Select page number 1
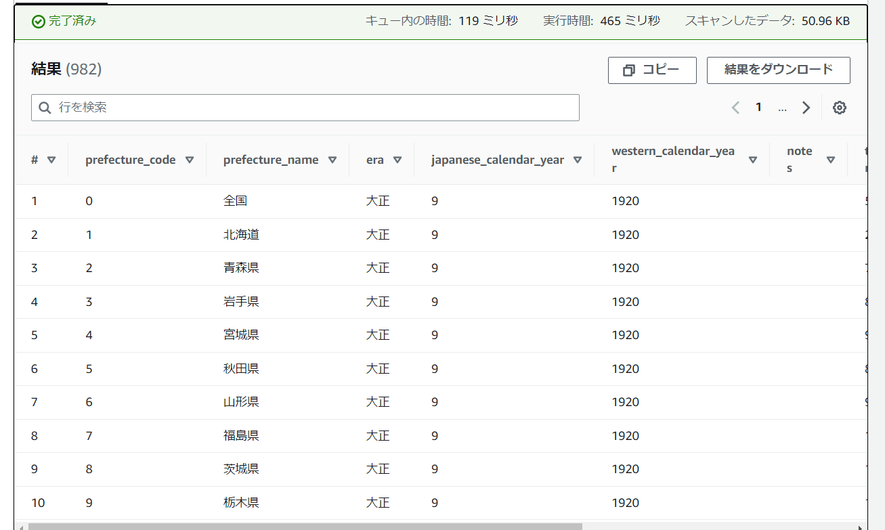The width and height of the screenshot is (885, 530). pyautogui.click(x=759, y=108)
